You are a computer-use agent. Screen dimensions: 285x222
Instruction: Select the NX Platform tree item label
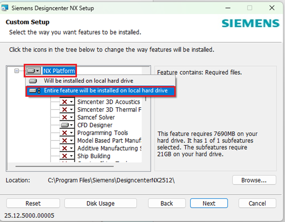pyautogui.click(x=59, y=71)
